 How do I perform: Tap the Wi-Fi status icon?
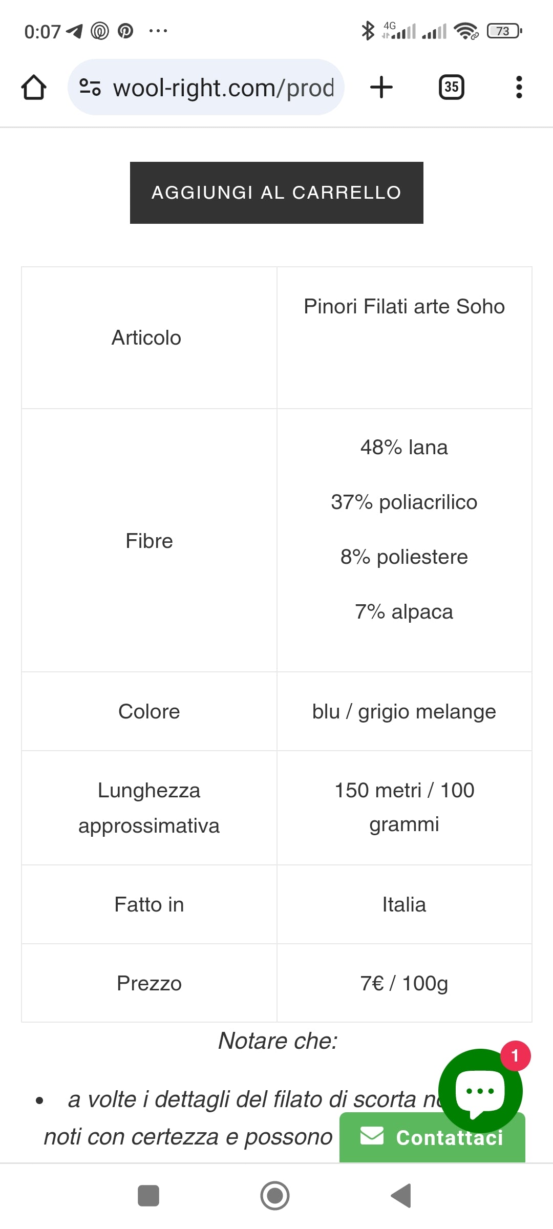coord(465,31)
